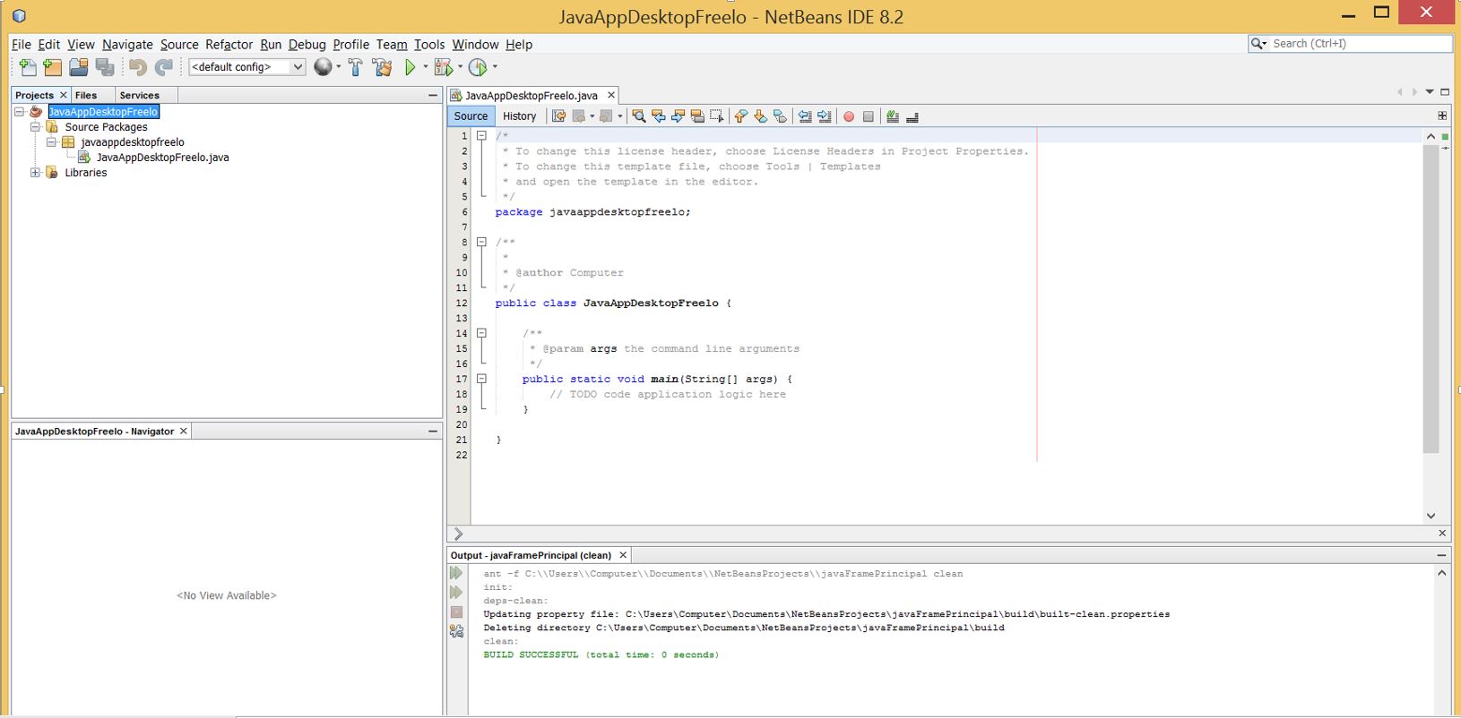Run the project with green play icon
The width and height of the screenshot is (1461, 718).
[x=411, y=67]
